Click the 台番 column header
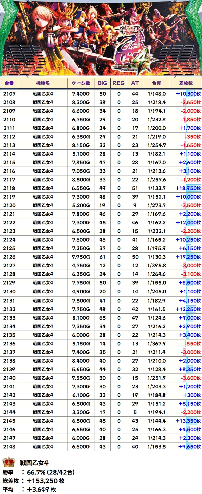Screen dimensions: 202x494 tap(9, 83)
